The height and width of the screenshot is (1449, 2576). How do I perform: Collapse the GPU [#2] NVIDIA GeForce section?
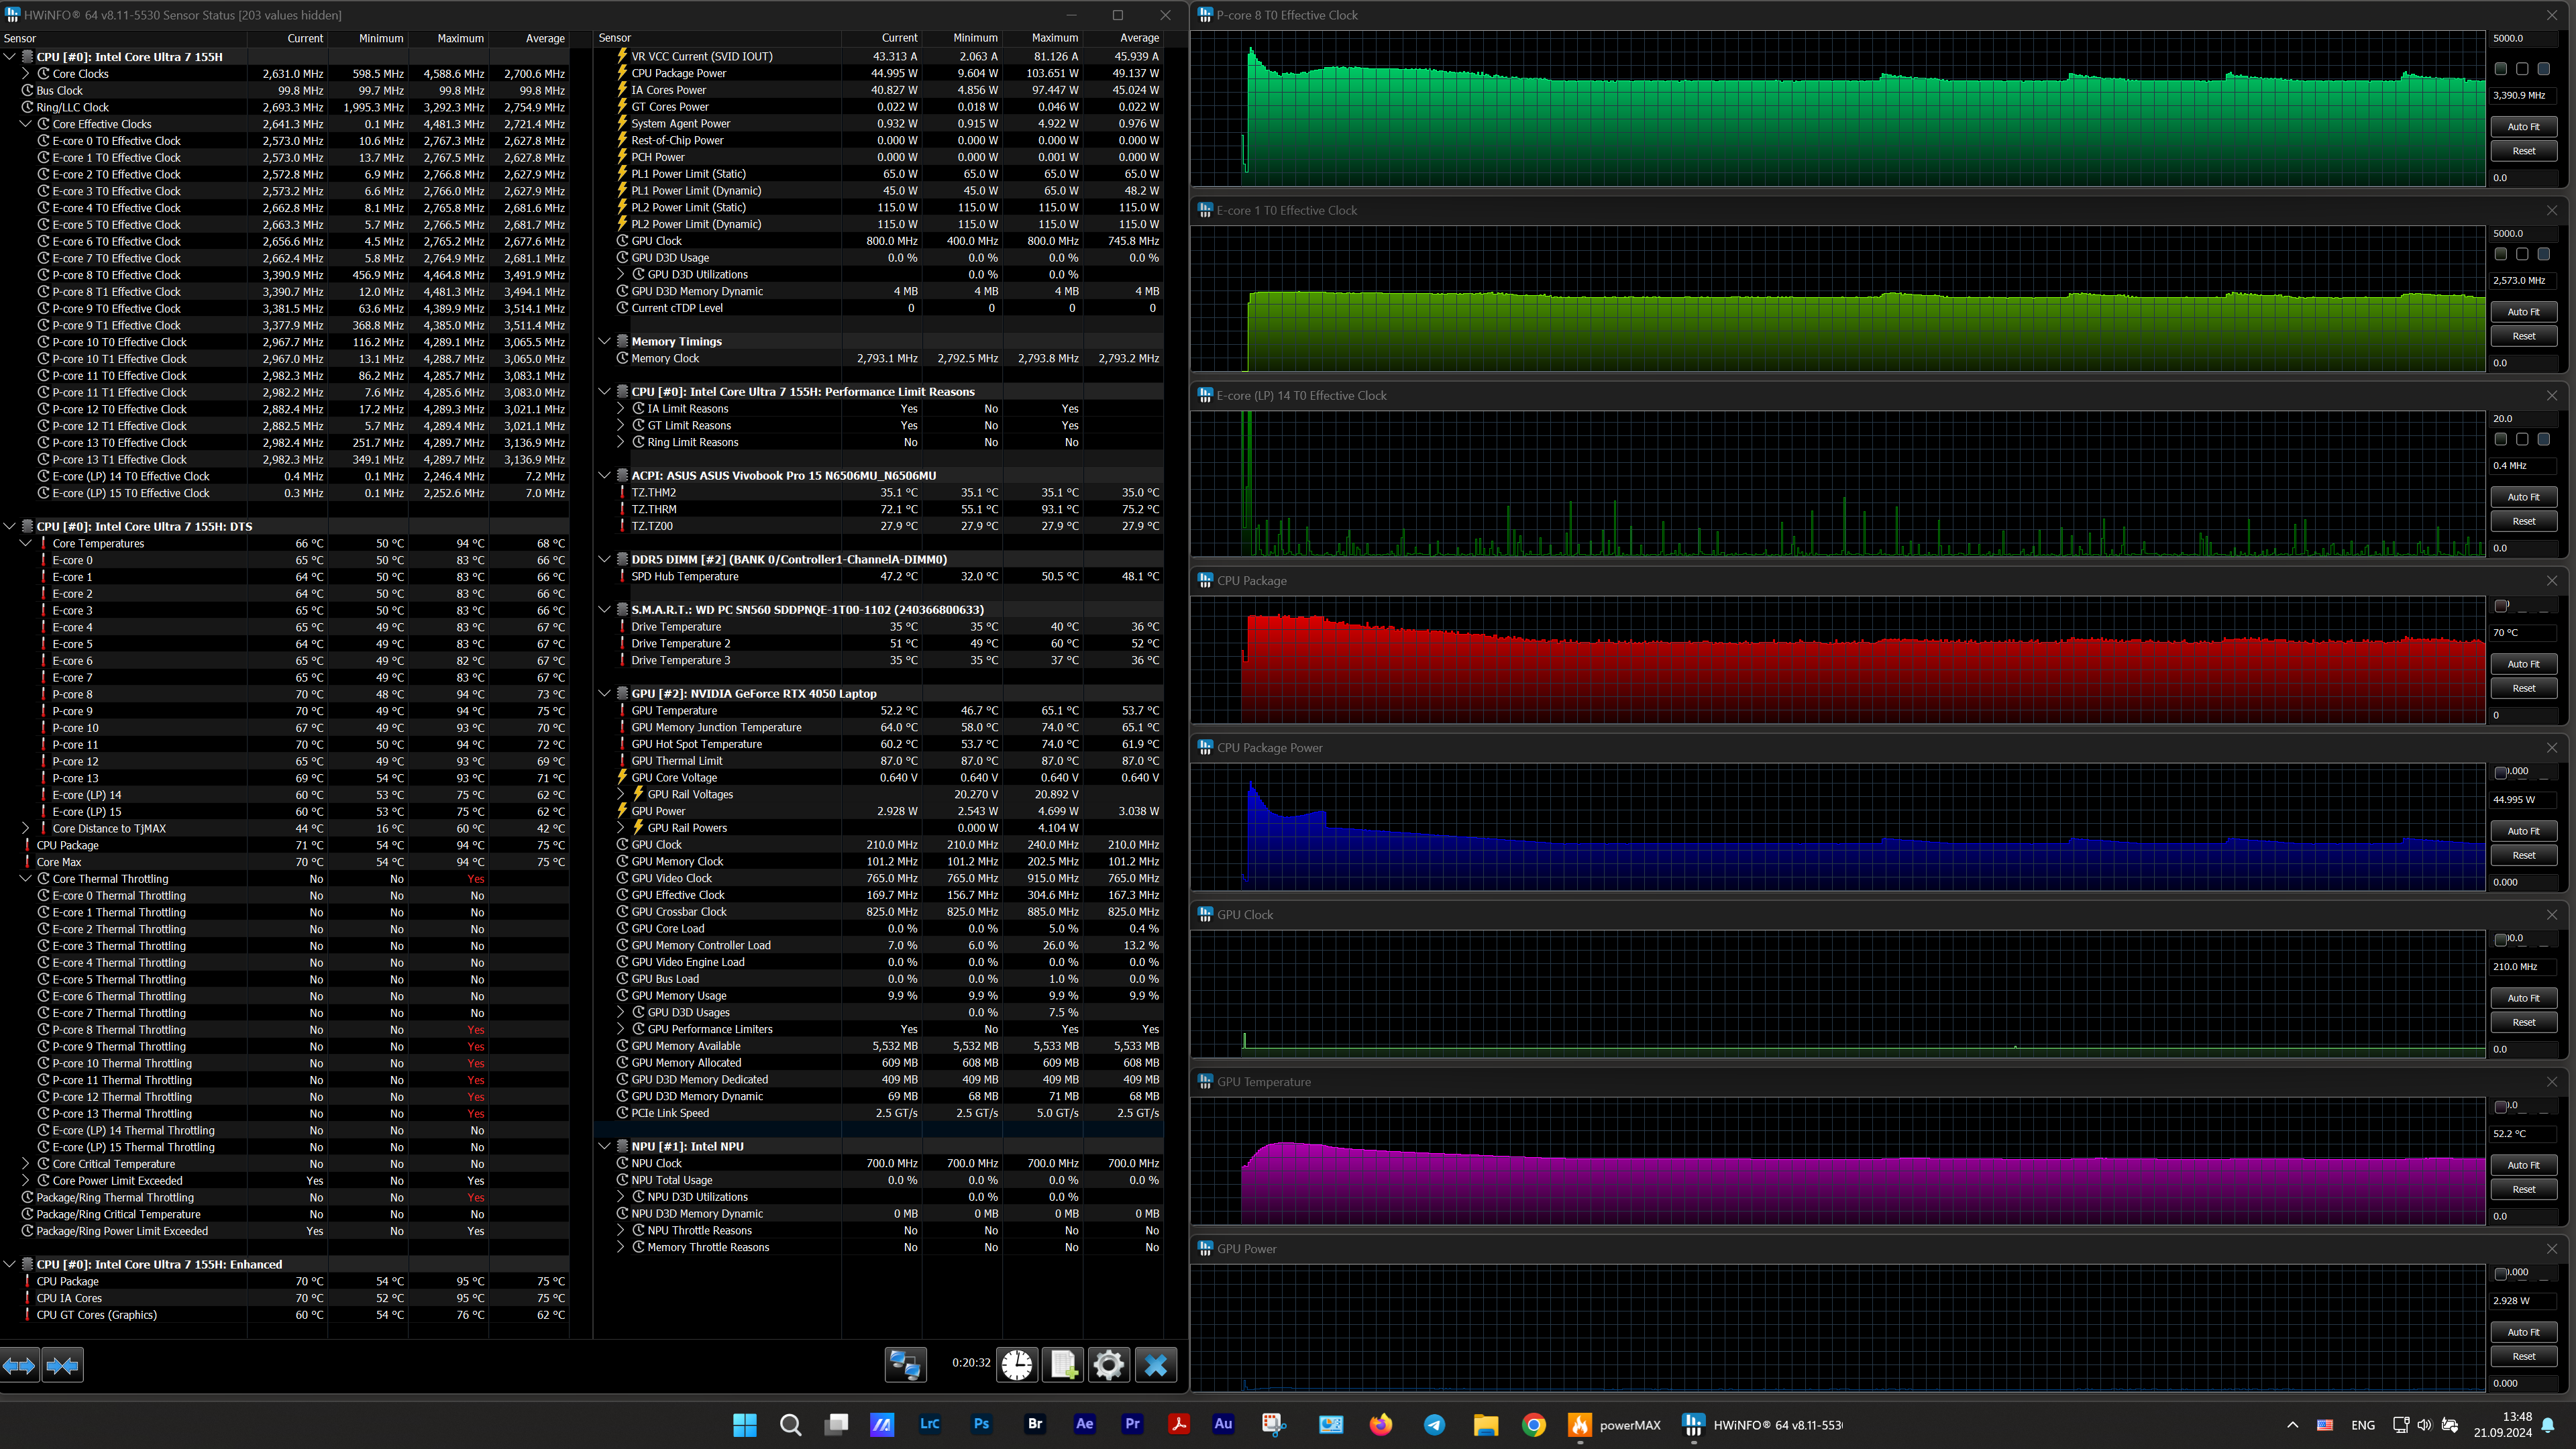point(604,693)
